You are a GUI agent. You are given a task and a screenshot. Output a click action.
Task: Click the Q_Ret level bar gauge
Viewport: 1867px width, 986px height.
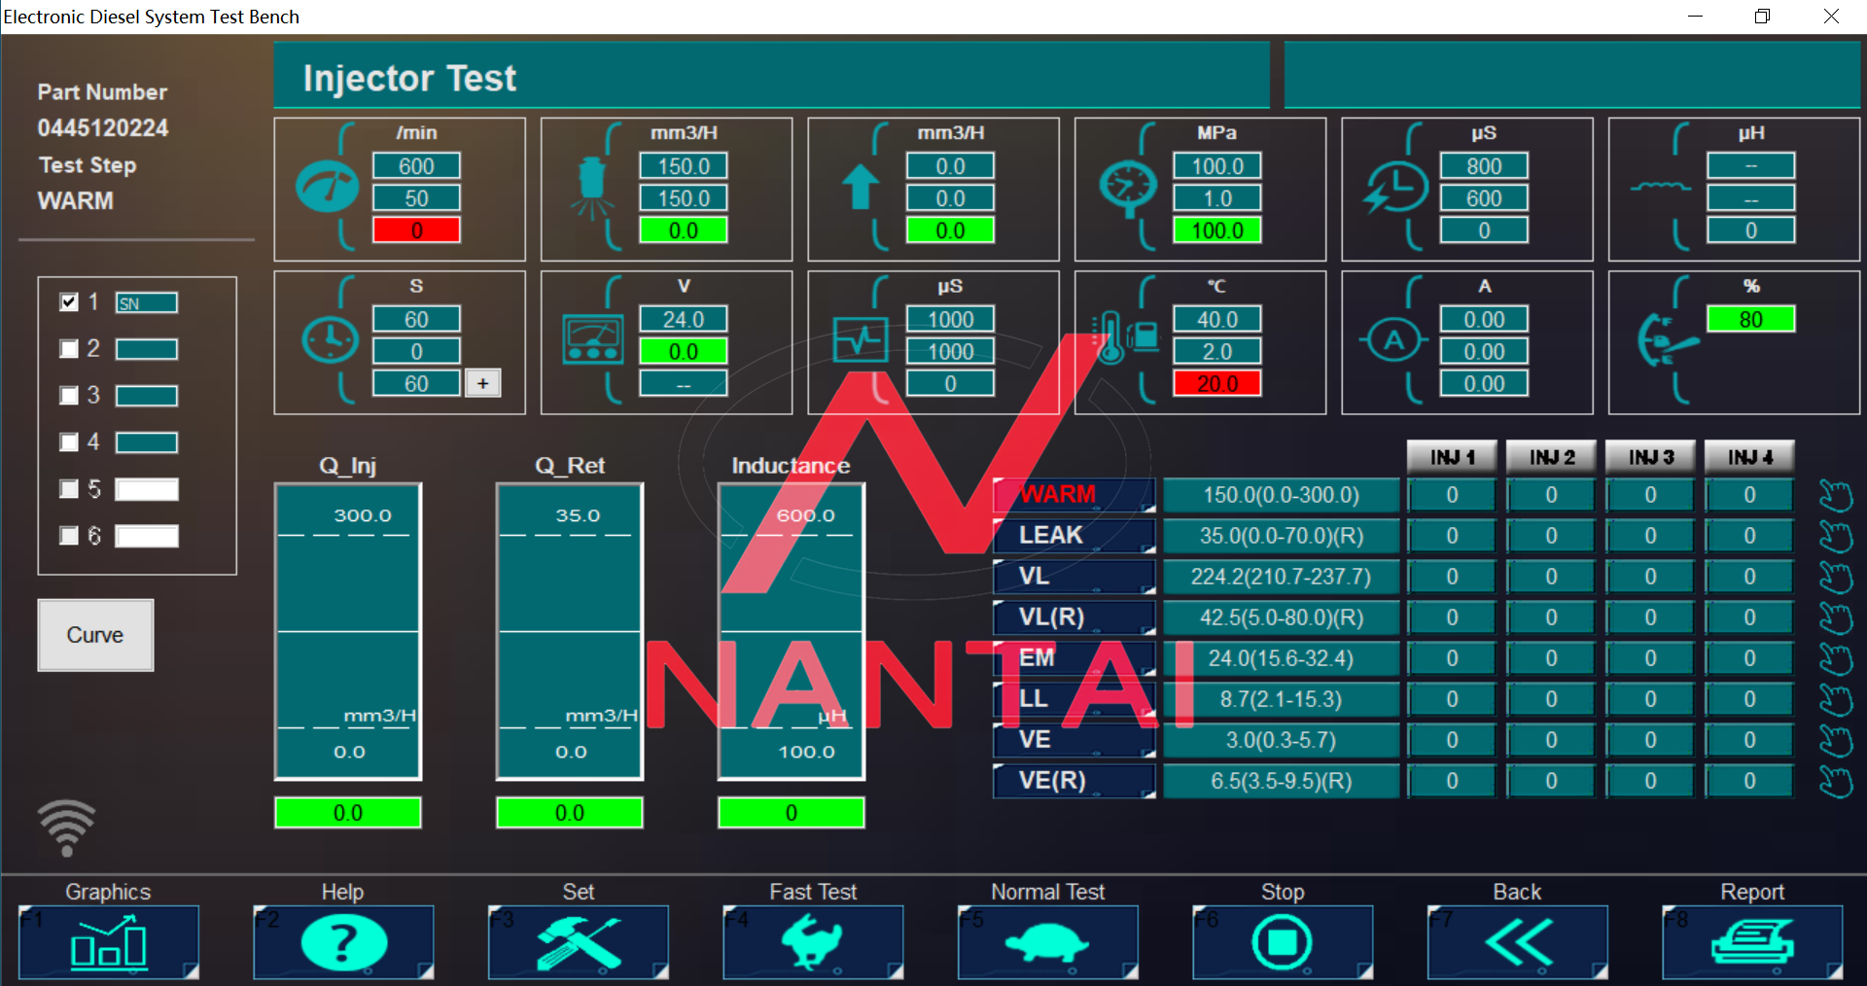point(570,632)
